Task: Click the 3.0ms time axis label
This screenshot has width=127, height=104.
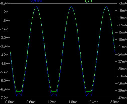Action: point(115,102)
